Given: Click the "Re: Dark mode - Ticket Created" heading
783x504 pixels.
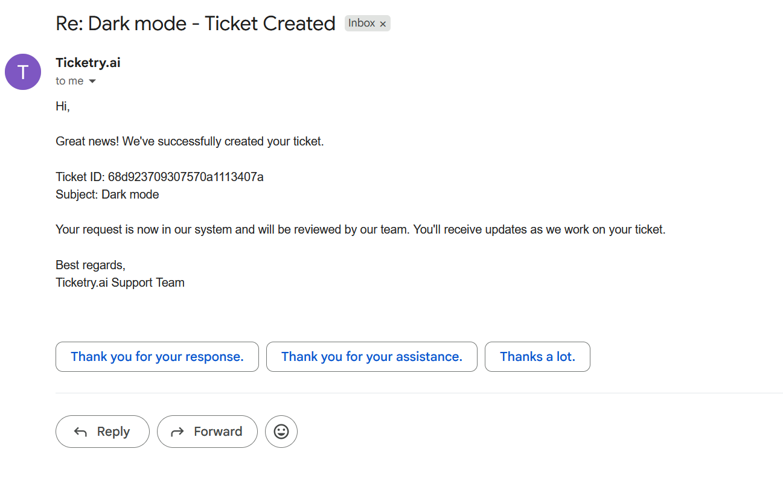Looking at the screenshot, I should coord(195,24).
